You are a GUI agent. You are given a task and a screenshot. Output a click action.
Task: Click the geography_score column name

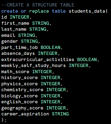pos(22,108)
